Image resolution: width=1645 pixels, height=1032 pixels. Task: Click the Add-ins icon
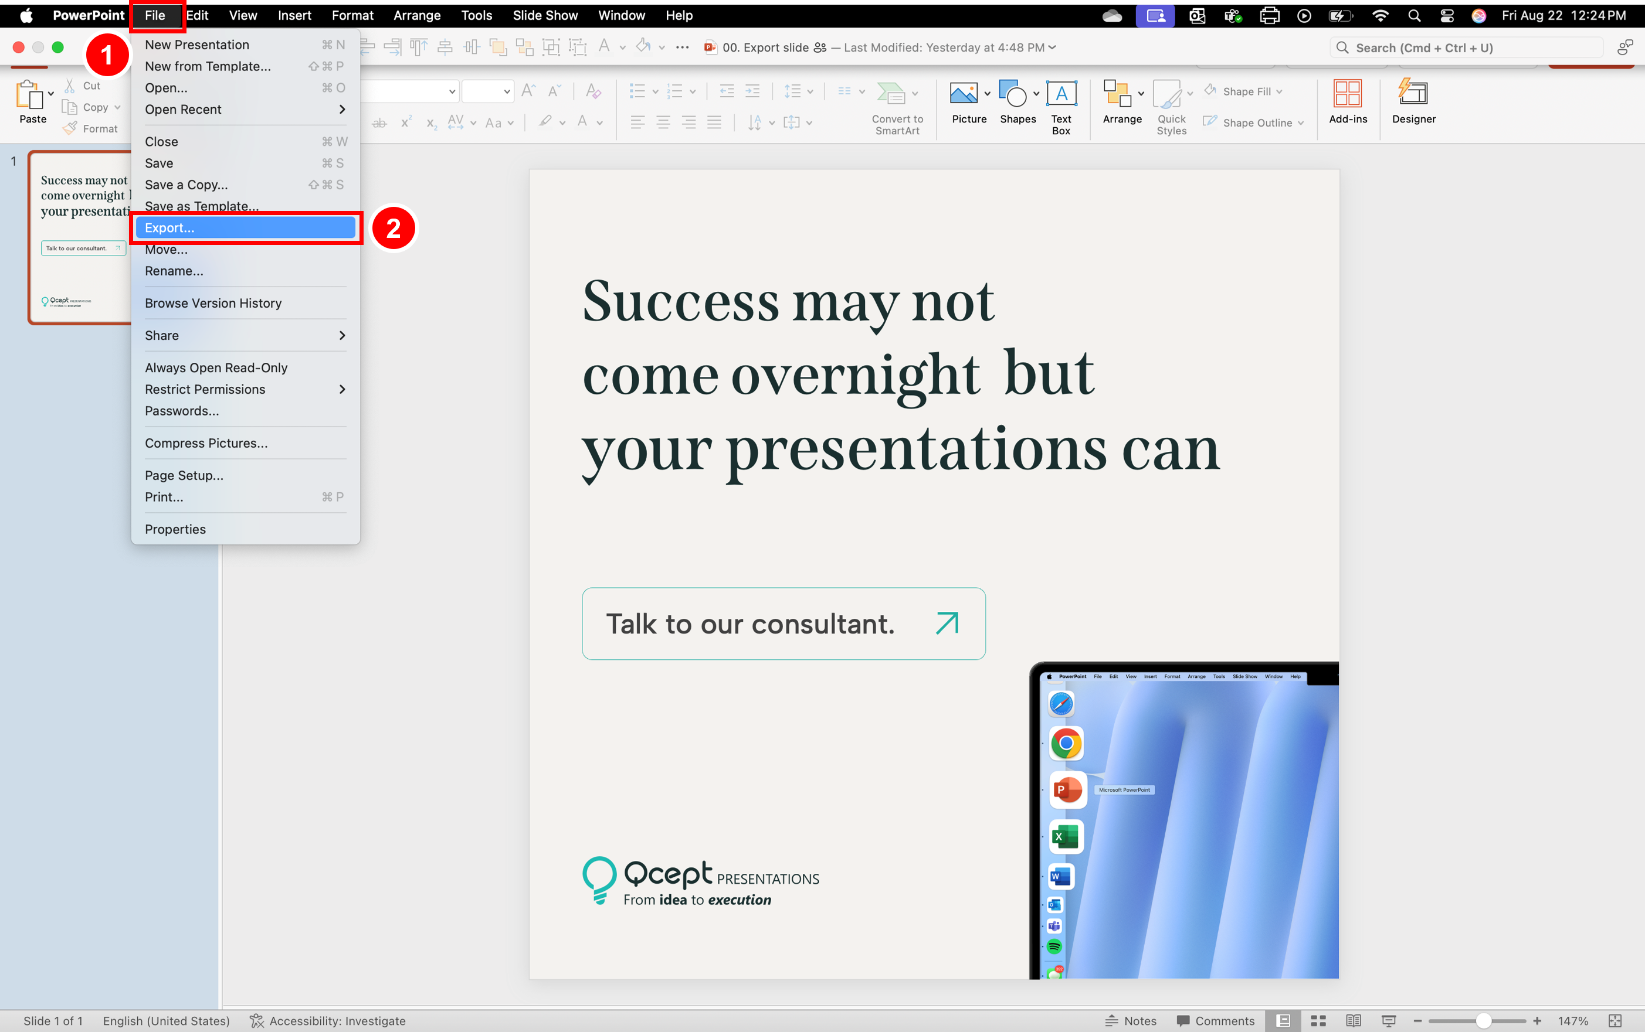click(1347, 94)
